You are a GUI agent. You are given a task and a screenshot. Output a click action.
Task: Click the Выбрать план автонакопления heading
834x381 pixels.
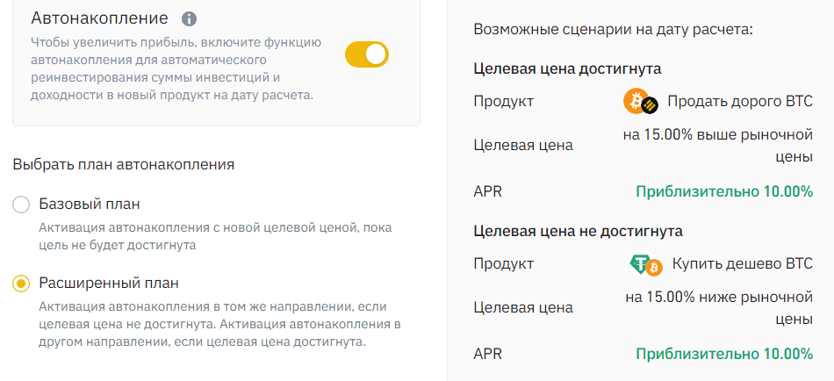pos(124,164)
